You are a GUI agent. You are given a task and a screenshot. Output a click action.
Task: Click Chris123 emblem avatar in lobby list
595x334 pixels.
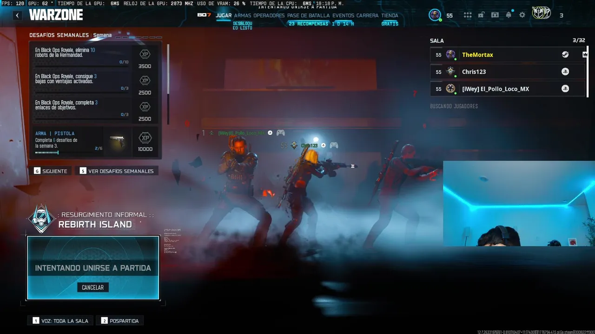click(450, 71)
